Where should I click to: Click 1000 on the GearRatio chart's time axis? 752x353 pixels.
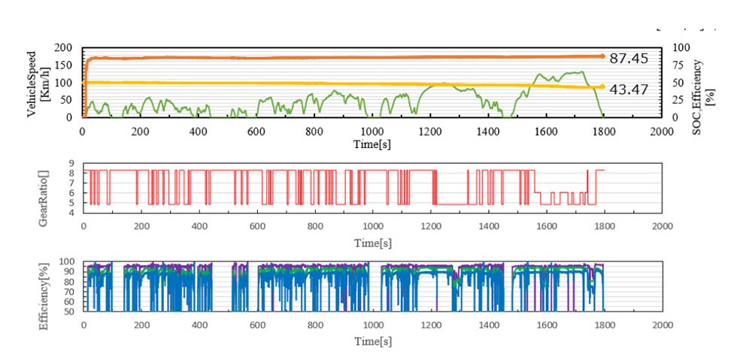[x=371, y=226]
